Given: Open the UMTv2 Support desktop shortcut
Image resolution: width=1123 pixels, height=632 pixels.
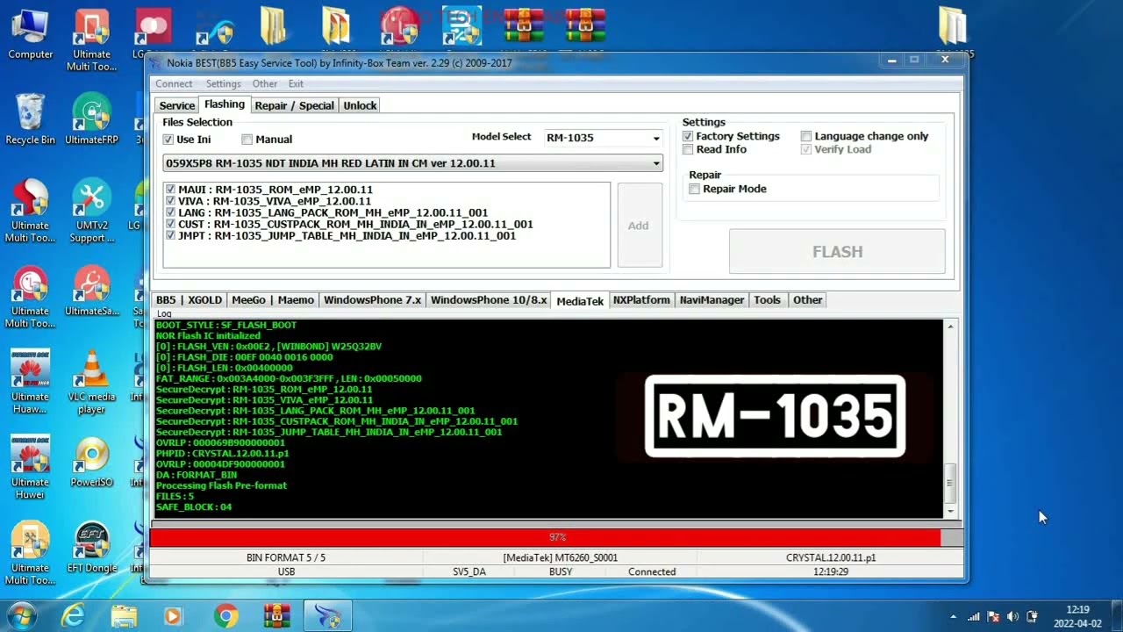Looking at the screenshot, I should tap(91, 211).
